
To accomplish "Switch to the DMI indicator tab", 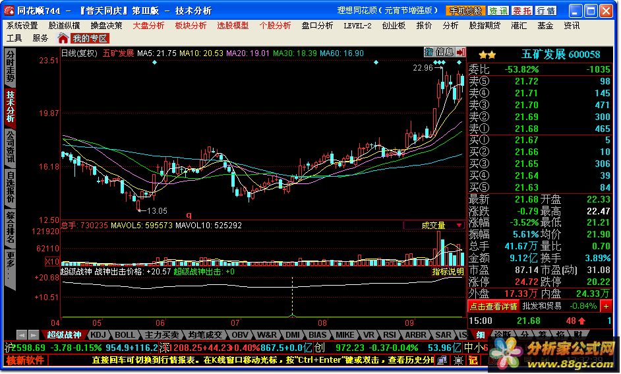I will pyautogui.click(x=292, y=335).
